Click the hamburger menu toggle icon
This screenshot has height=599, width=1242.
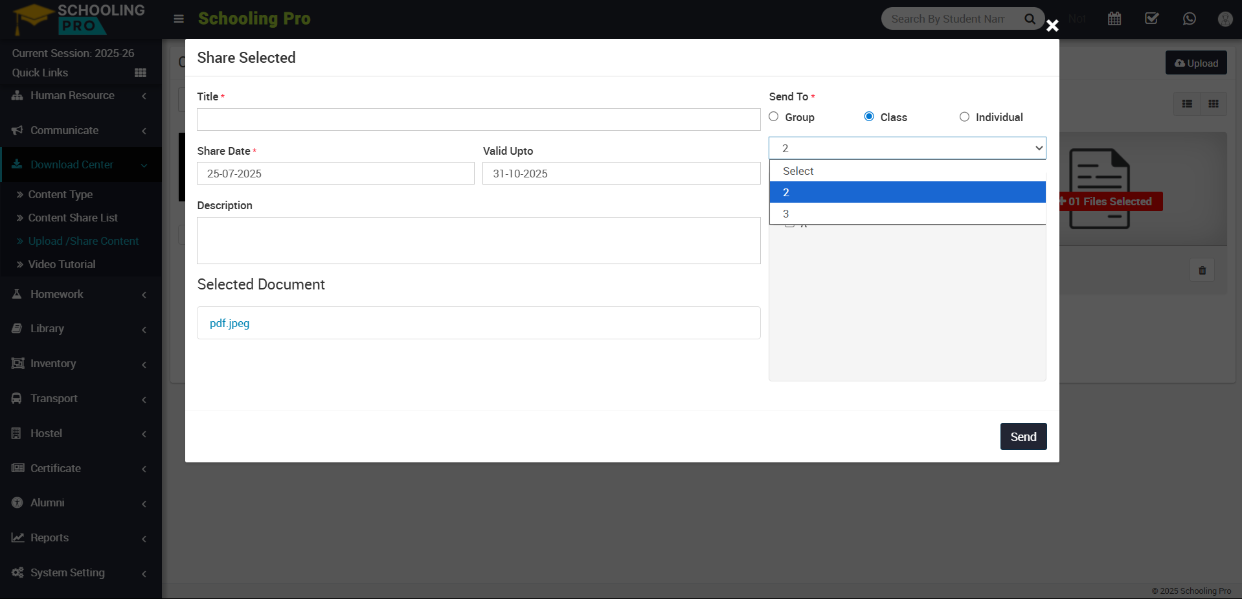tap(179, 19)
